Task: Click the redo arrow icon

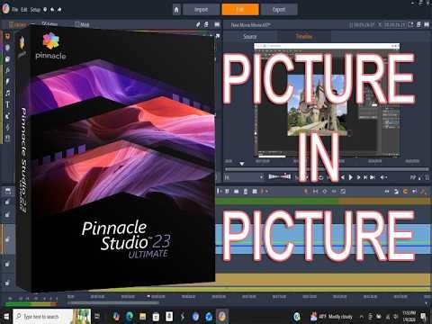Action: tap(59, 10)
